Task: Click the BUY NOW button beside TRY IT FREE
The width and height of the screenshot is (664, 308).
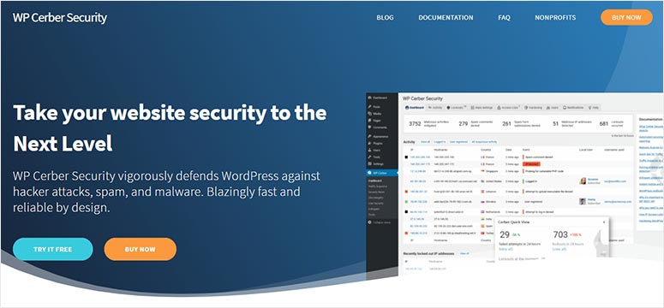Action: (141, 249)
